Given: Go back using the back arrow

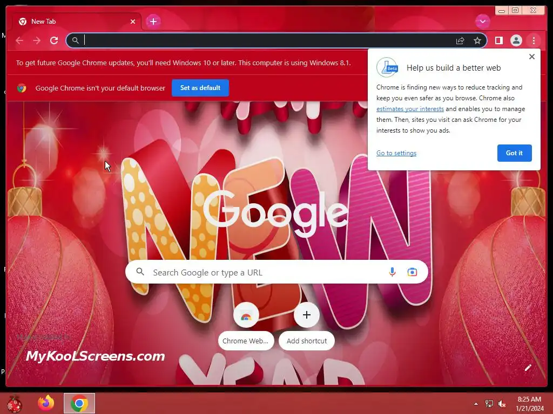Looking at the screenshot, I should pyautogui.click(x=19, y=40).
